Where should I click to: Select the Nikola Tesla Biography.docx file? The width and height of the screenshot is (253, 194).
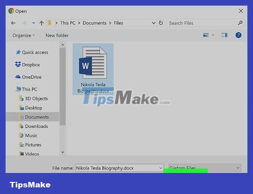[x=93, y=69]
